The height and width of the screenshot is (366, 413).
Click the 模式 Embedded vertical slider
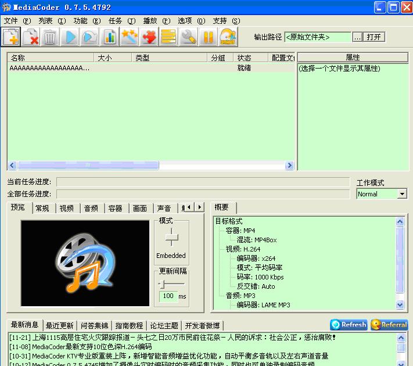pos(171,238)
